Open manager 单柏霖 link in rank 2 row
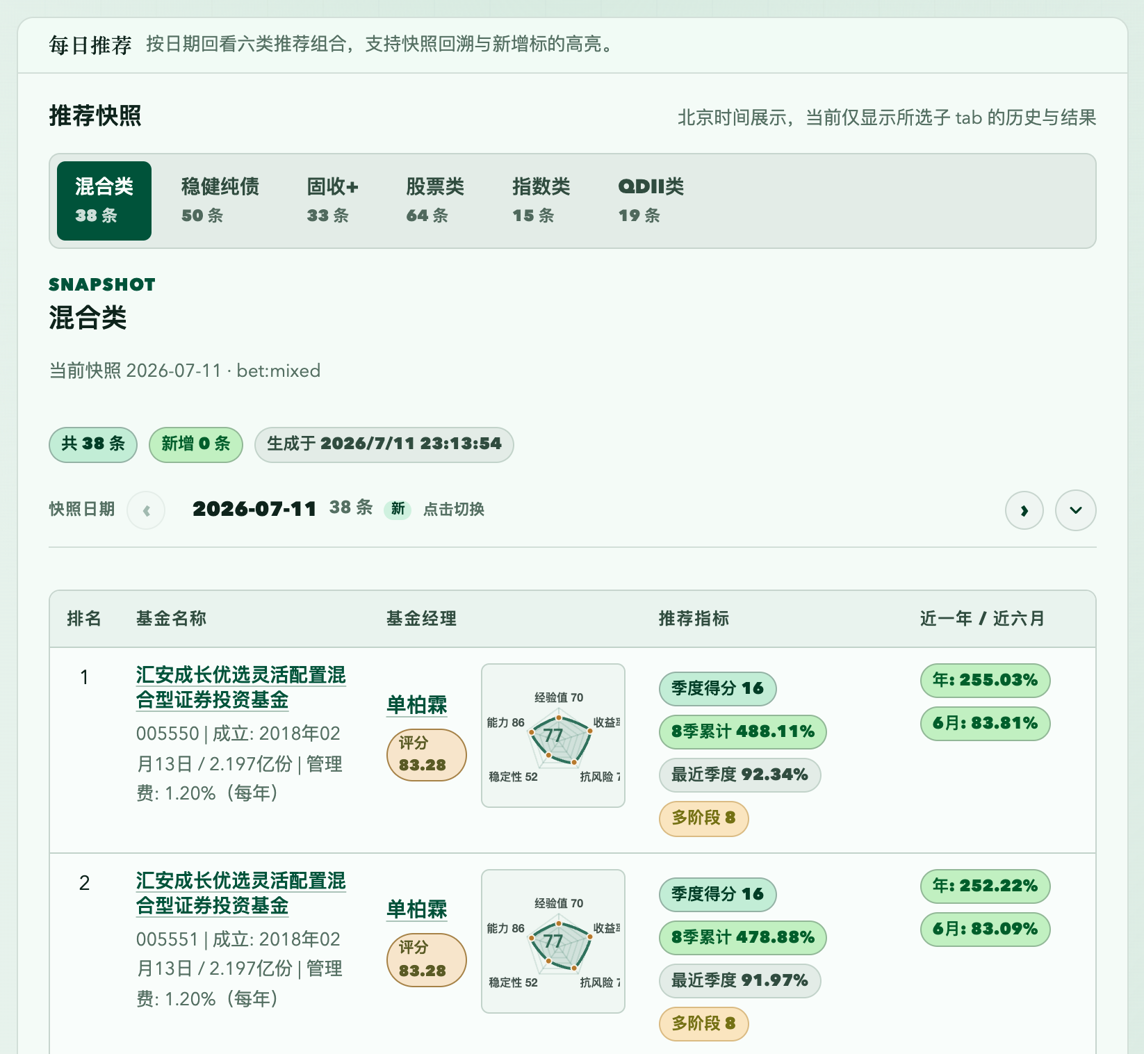Viewport: 1144px width, 1054px height. 417,909
